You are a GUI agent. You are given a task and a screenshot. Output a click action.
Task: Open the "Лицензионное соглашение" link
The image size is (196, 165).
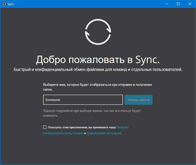[x=104, y=133]
